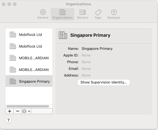This screenshot has width=158, height=130.
Task: Click the horizontal scrollbar under the list
Action: pyautogui.click(x=28, y=106)
